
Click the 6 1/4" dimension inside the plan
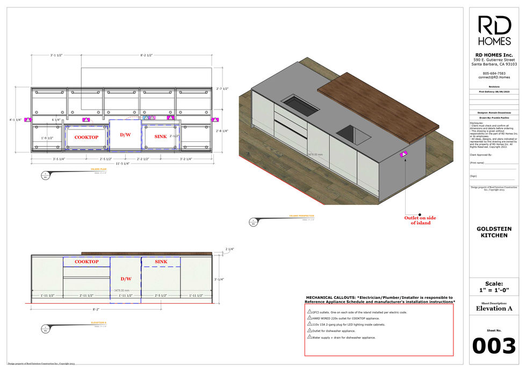(x=56, y=120)
